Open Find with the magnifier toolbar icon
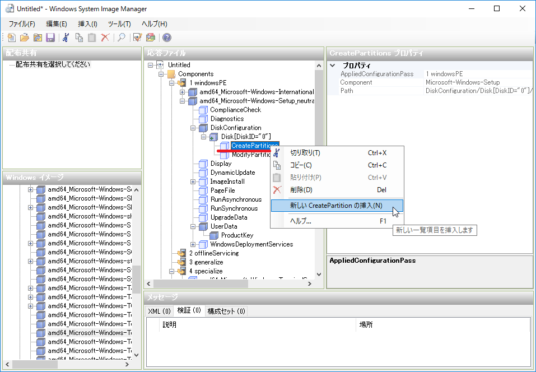 coord(121,38)
